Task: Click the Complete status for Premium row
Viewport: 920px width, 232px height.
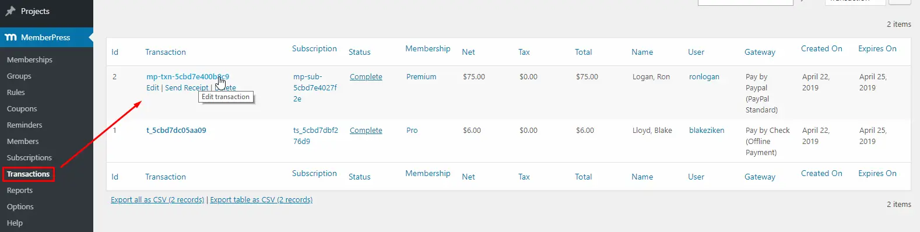Action: (x=366, y=76)
